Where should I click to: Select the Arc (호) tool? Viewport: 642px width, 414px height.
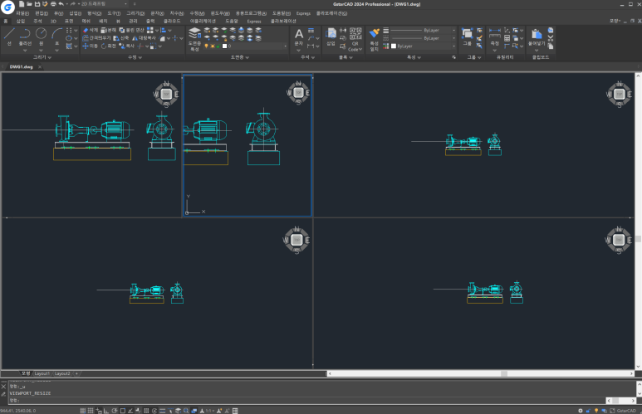tap(57, 36)
